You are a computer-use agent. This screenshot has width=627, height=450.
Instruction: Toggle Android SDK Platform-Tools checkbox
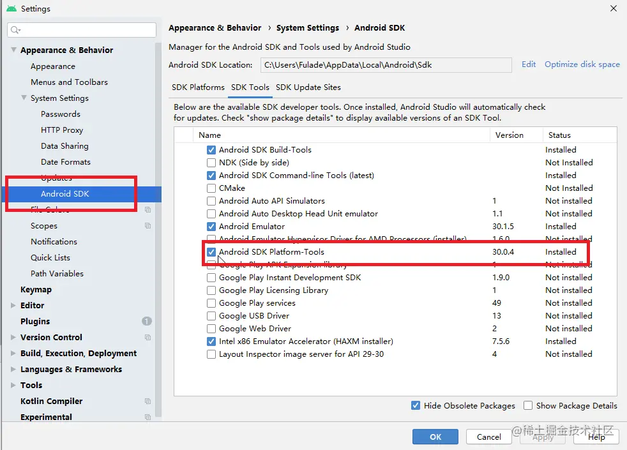211,252
